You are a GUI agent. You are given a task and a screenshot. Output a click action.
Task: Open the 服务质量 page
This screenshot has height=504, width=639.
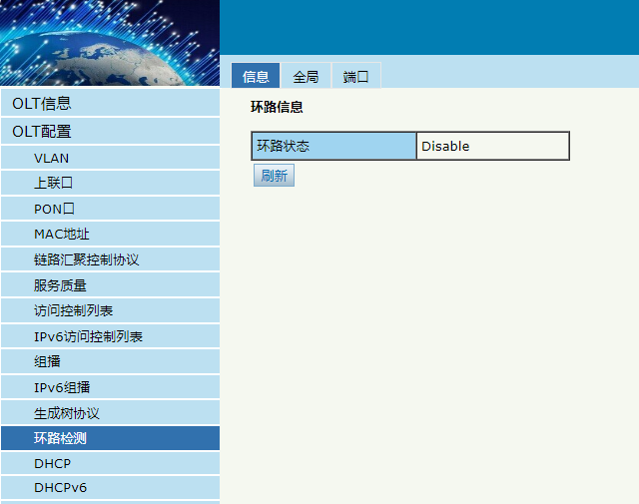click(111, 284)
